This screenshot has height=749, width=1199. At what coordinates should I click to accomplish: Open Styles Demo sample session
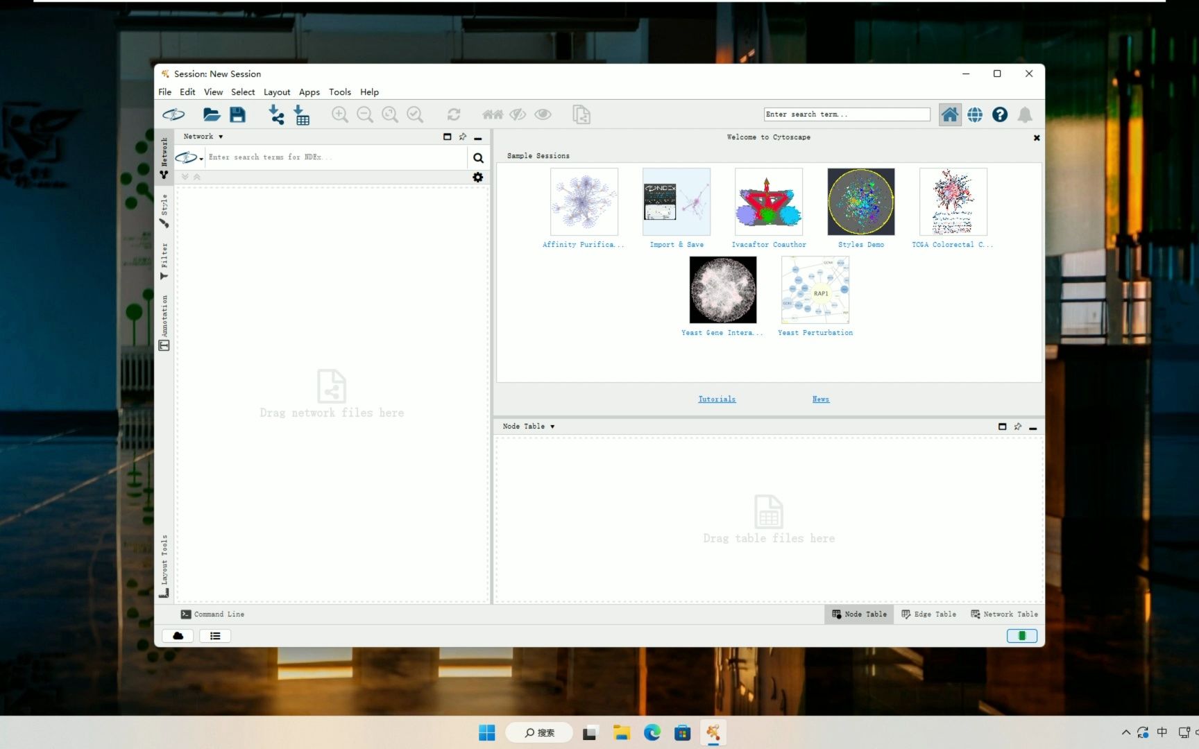pos(860,208)
